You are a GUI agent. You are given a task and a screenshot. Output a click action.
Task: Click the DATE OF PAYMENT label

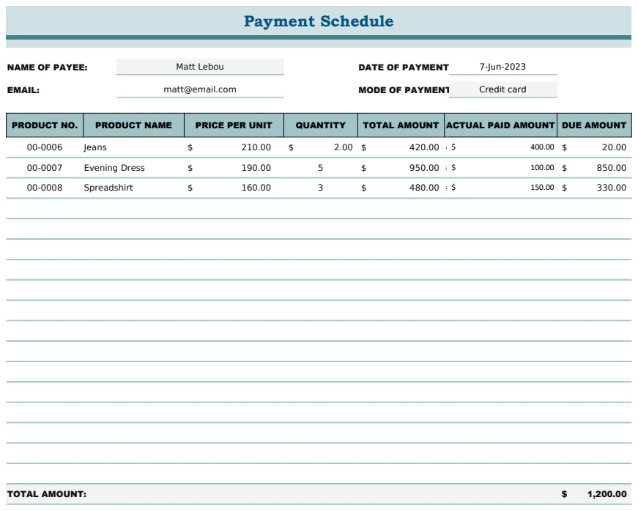click(403, 67)
